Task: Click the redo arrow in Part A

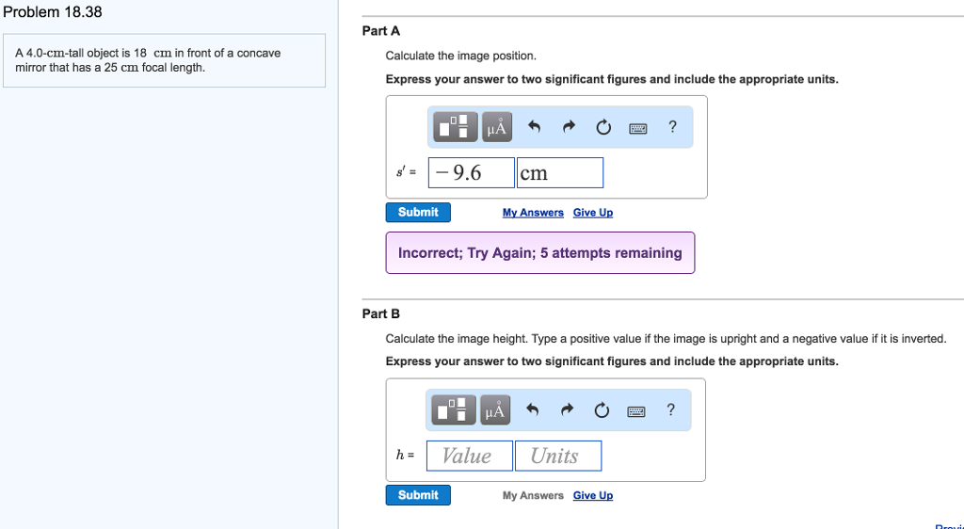Action: tap(569, 127)
